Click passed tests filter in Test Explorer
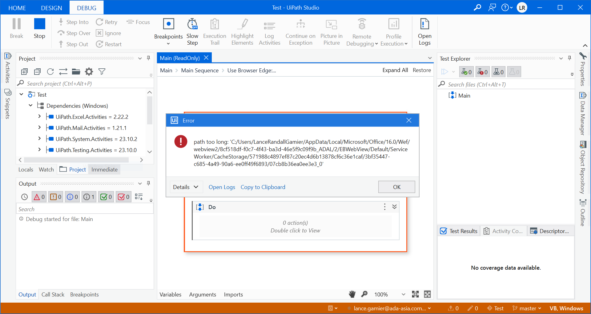This screenshot has height=314, width=591. coord(466,72)
